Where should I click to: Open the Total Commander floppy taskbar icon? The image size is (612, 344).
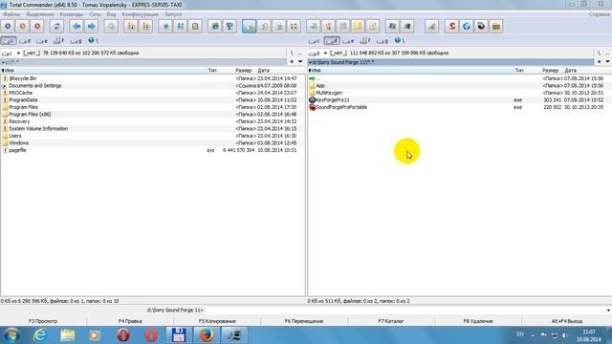tap(179, 335)
